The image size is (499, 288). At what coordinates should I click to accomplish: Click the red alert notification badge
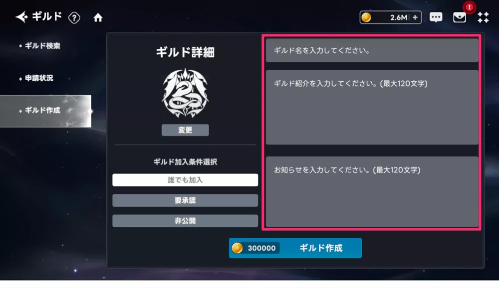coord(470,7)
